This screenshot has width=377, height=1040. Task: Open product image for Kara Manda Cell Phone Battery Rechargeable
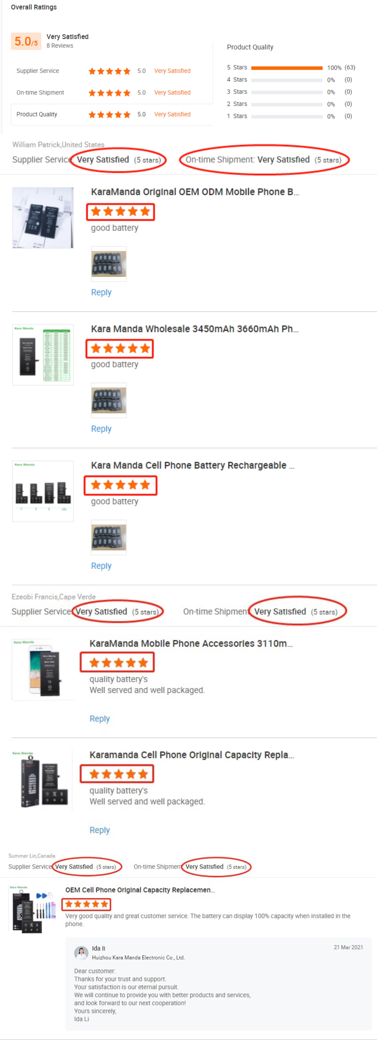pos(43,491)
